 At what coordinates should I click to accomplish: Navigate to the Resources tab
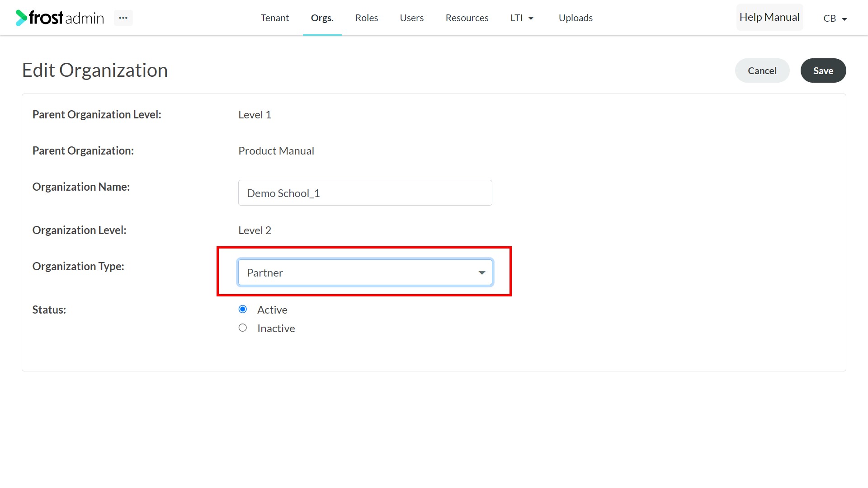(467, 18)
